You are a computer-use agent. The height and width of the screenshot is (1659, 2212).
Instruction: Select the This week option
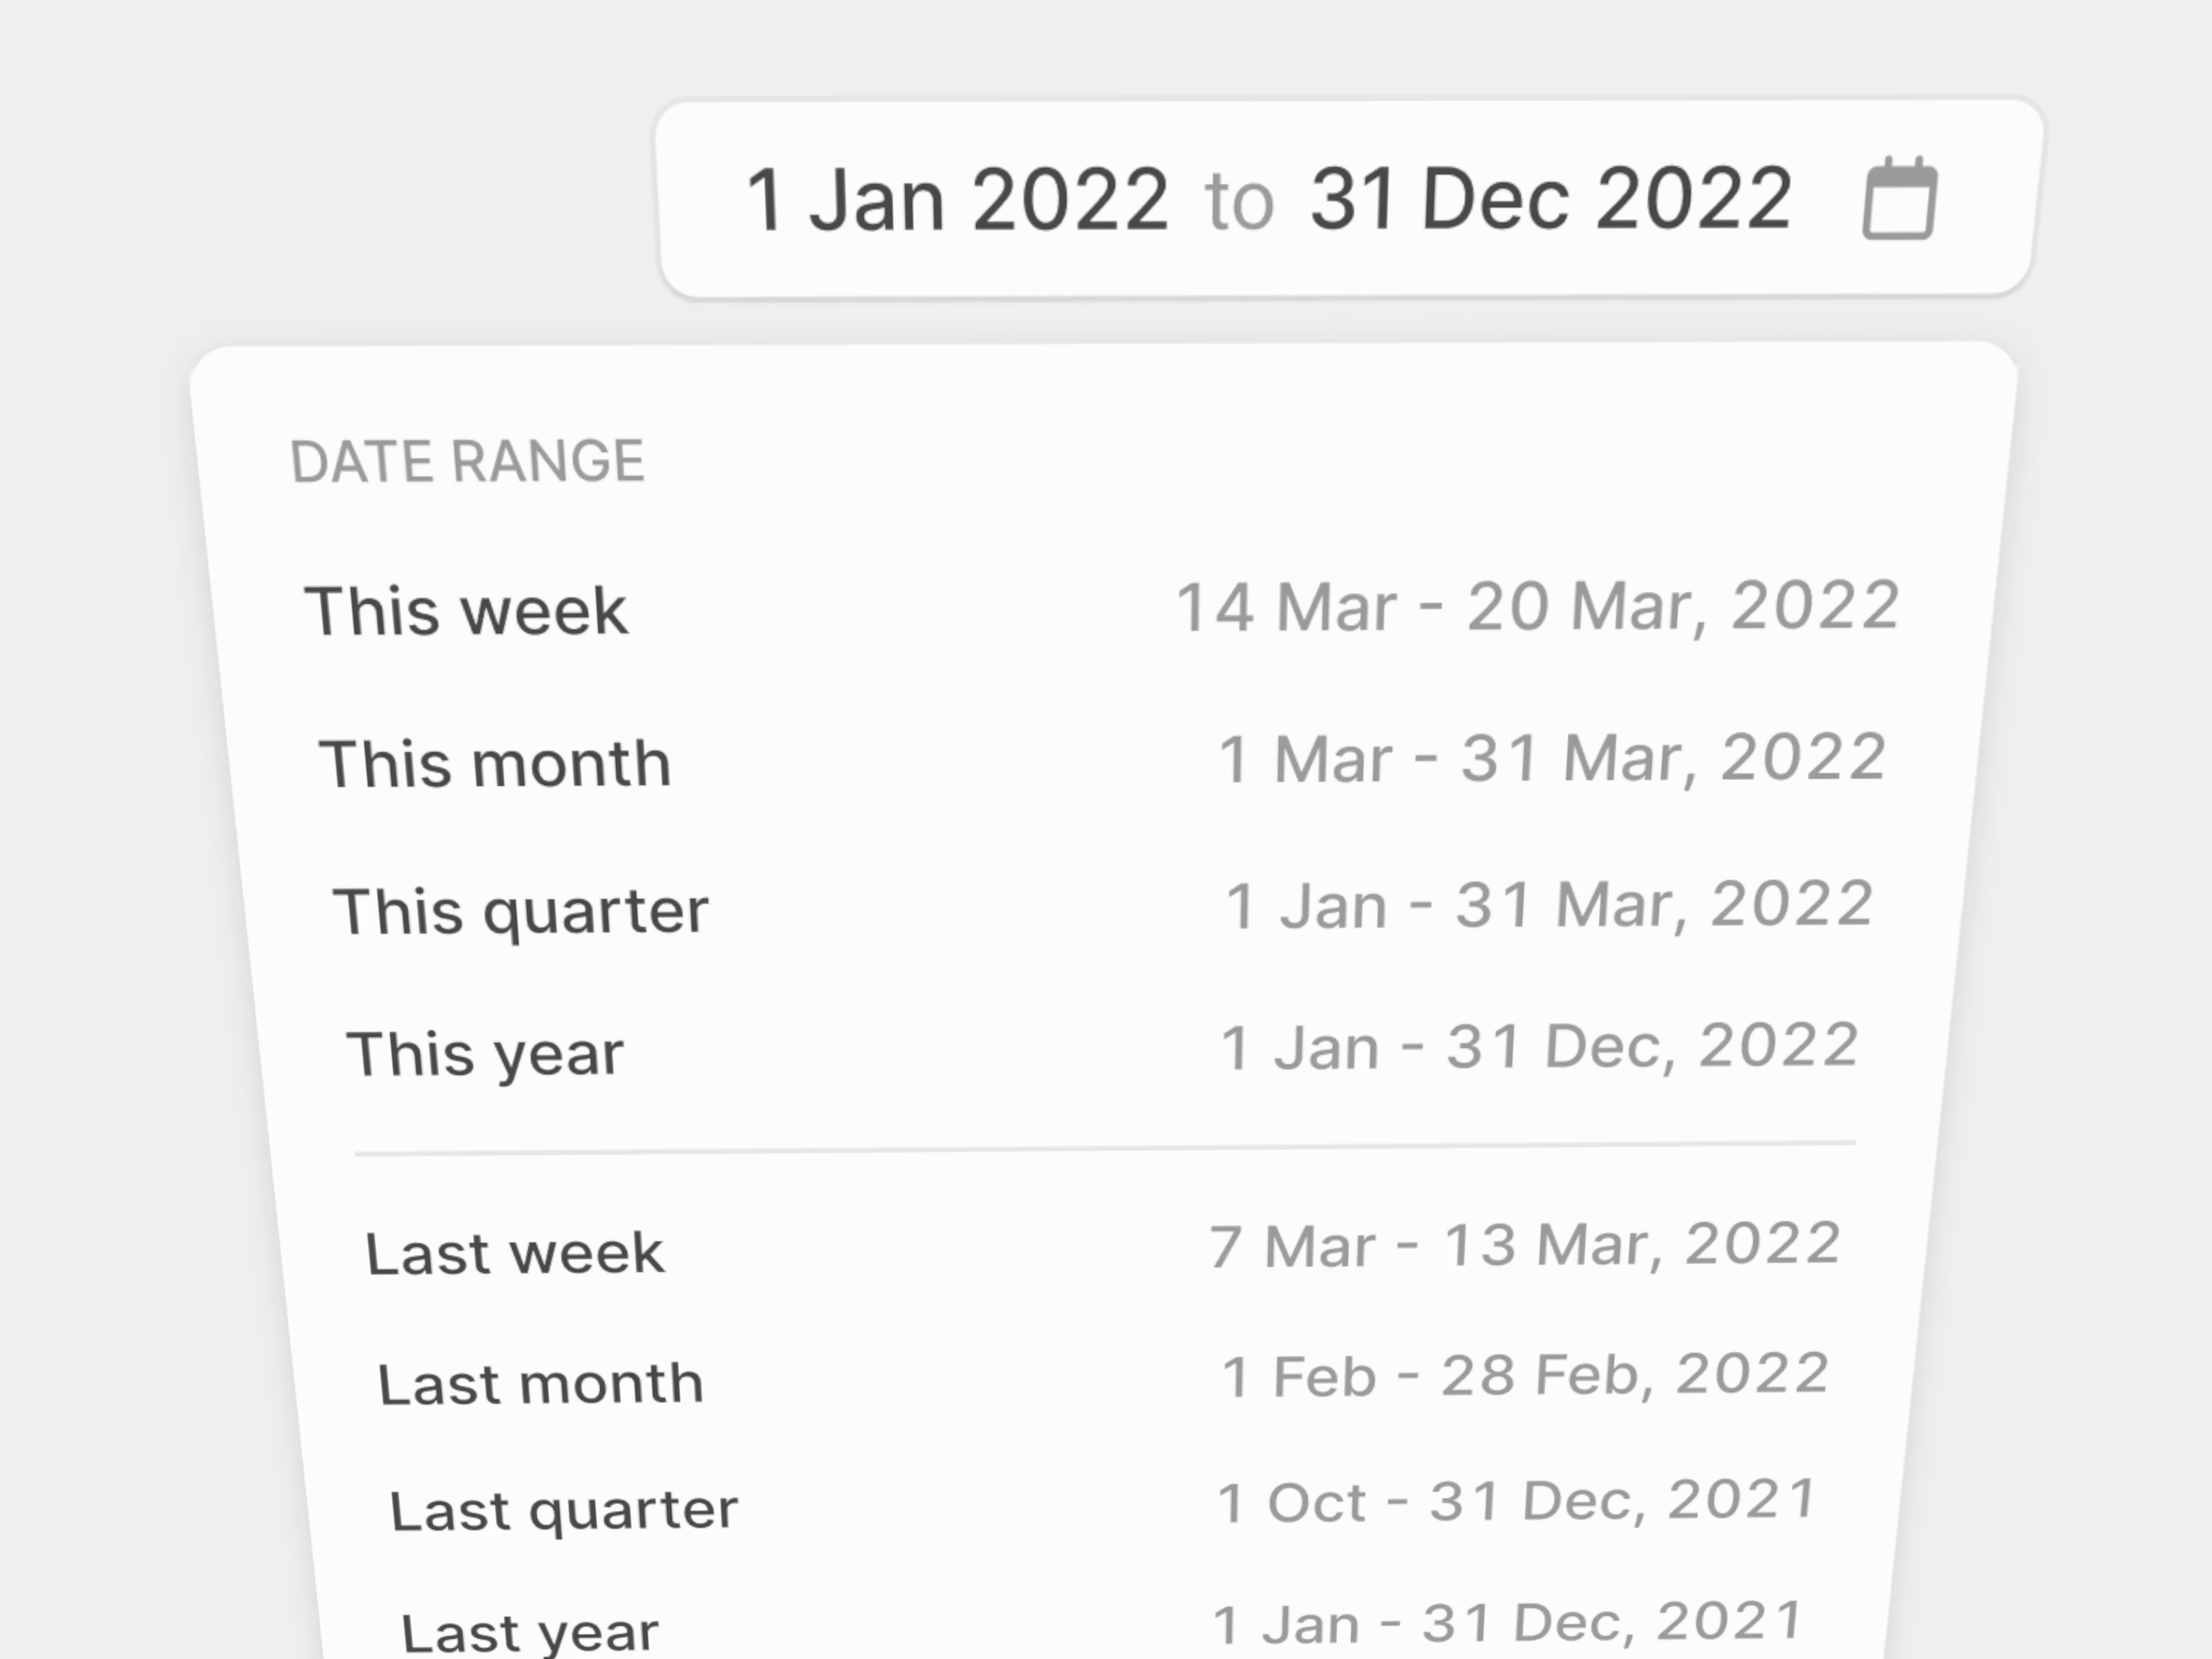pyautogui.click(x=466, y=611)
